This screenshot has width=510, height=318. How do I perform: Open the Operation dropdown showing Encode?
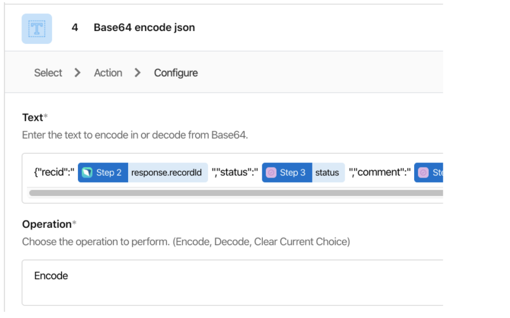(232, 282)
